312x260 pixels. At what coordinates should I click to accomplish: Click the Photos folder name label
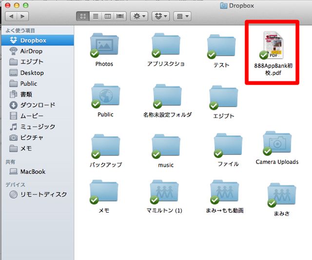pyautogui.click(x=104, y=64)
